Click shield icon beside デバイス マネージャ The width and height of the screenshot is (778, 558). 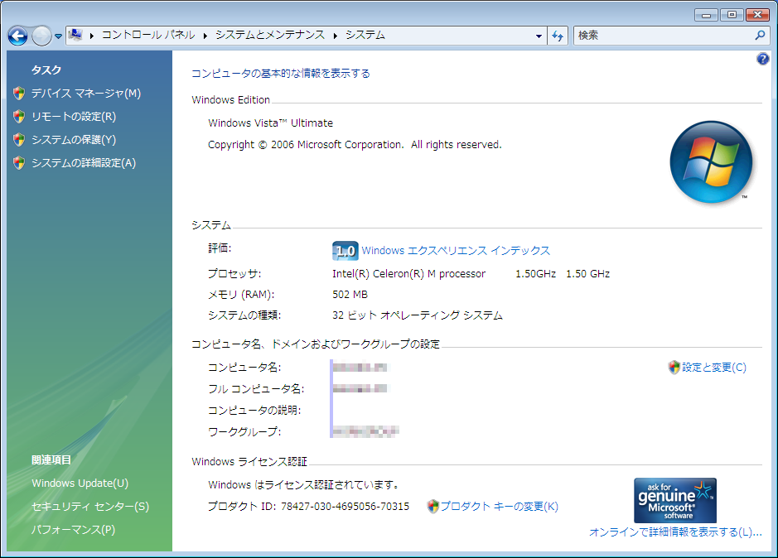pyautogui.click(x=19, y=94)
